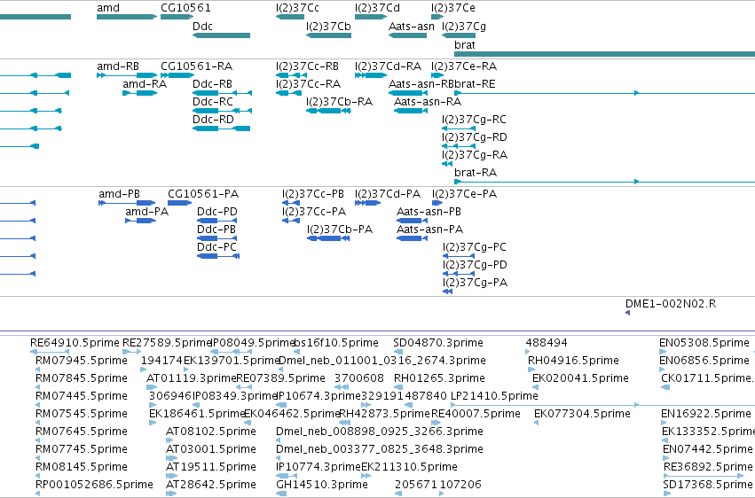Select the GH14510.3prime EST

click(x=281, y=494)
